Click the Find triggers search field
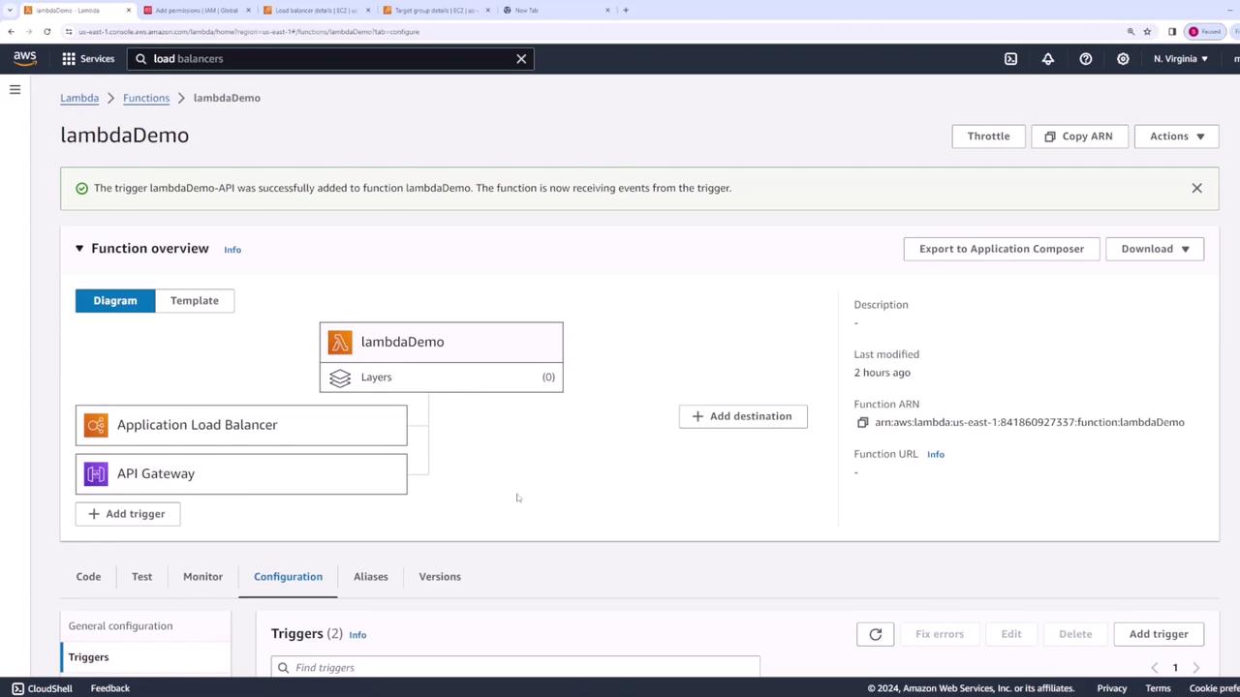This screenshot has width=1240, height=697. pos(515,667)
